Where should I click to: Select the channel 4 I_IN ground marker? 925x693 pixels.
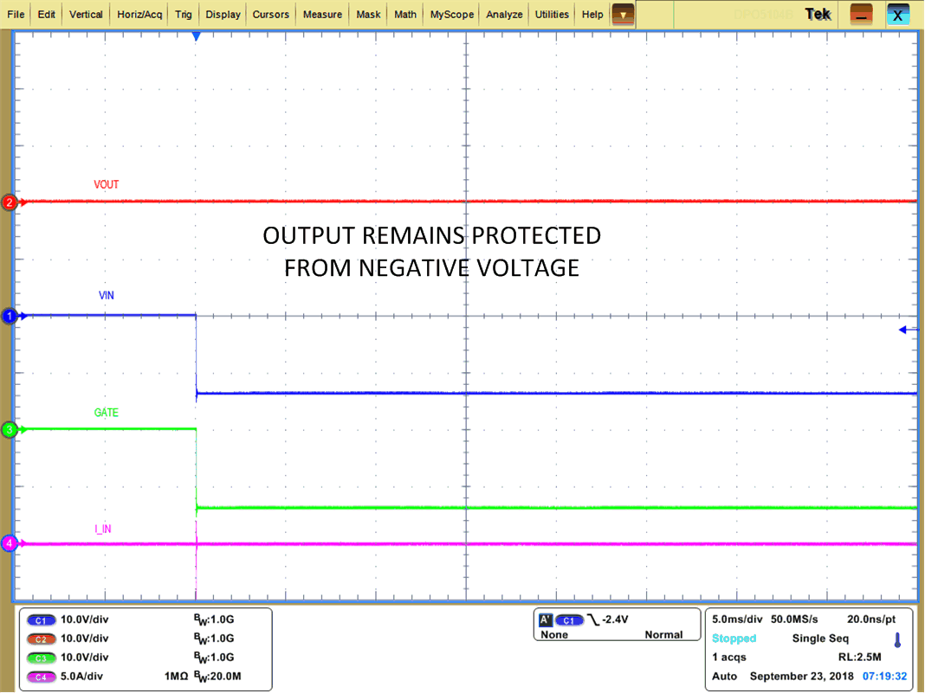click(x=10, y=543)
